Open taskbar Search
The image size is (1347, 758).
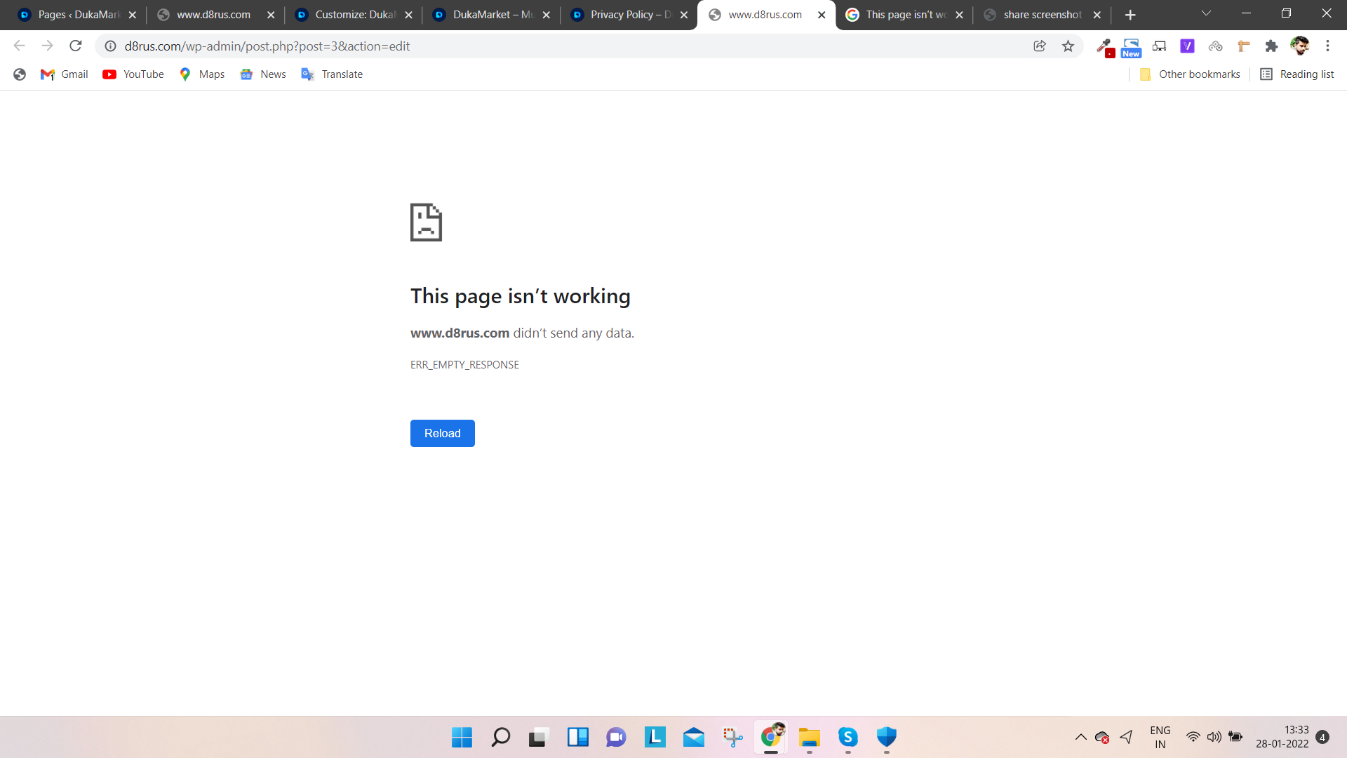click(500, 737)
